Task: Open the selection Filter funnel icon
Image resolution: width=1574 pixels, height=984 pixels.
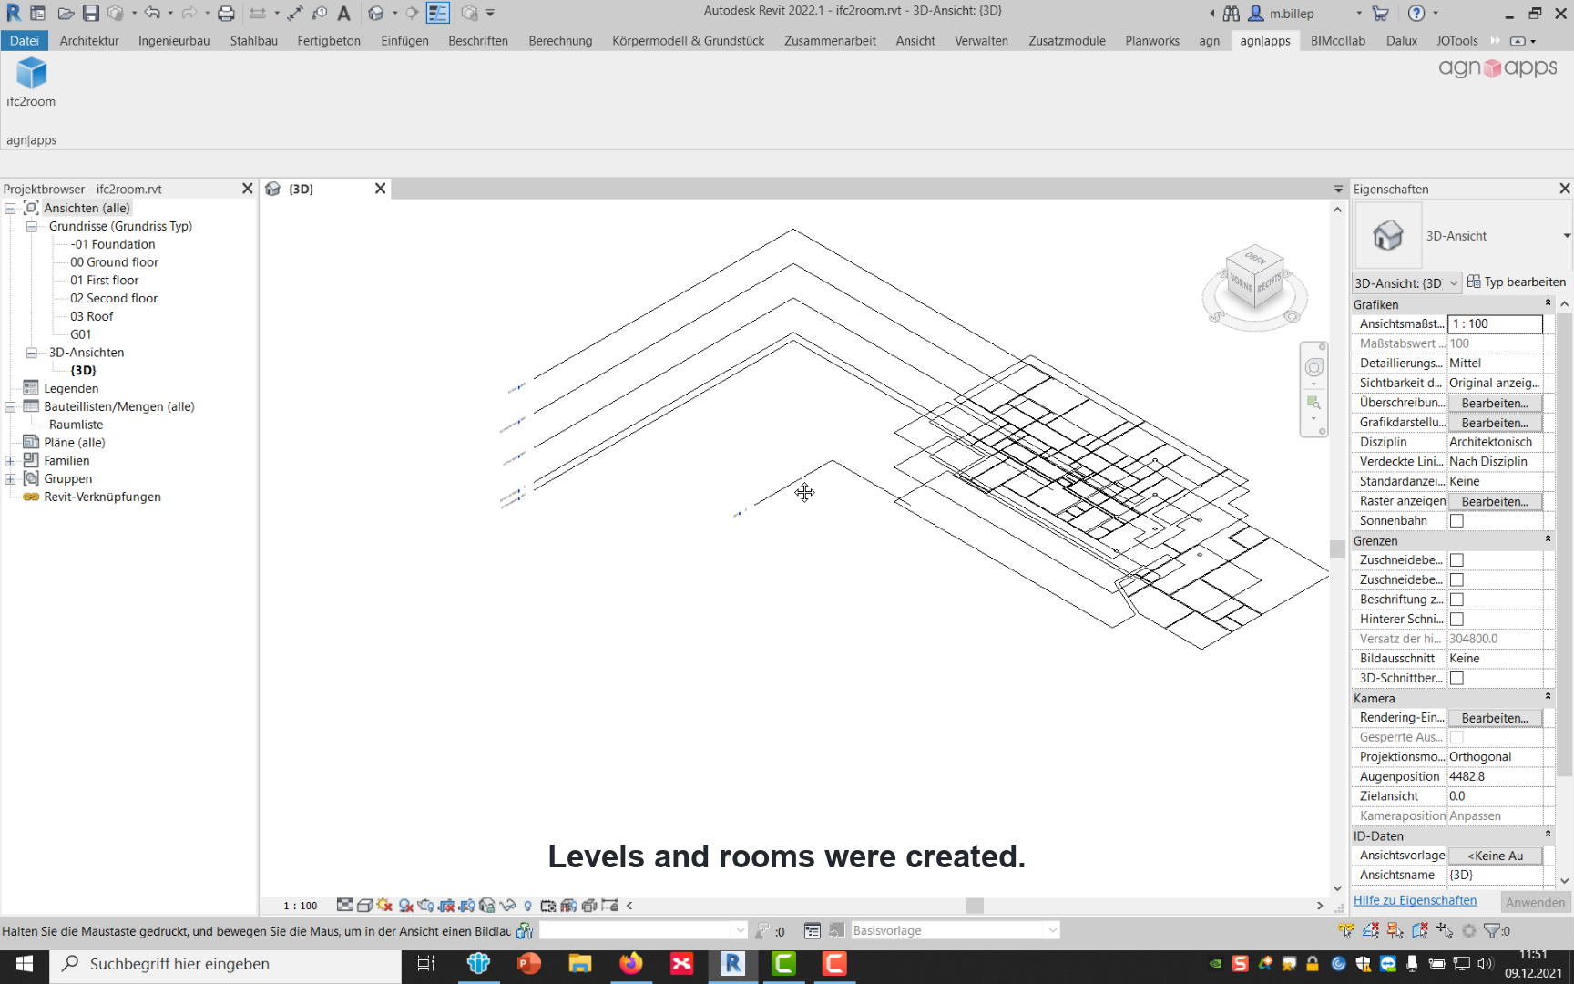Action: [x=1492, y=931]
